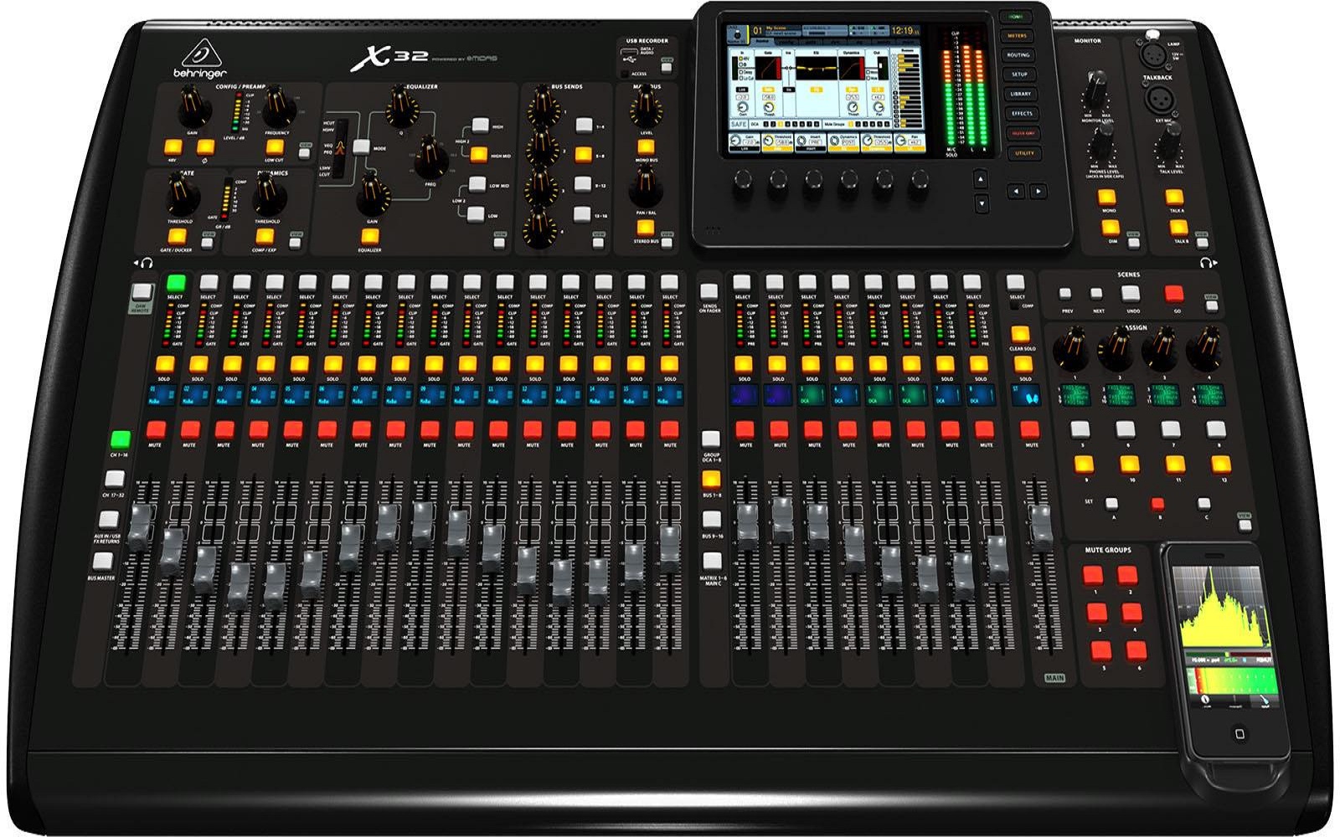Toggle the Comp / Exp button
1340x837 pixels.
coord(265,237)
